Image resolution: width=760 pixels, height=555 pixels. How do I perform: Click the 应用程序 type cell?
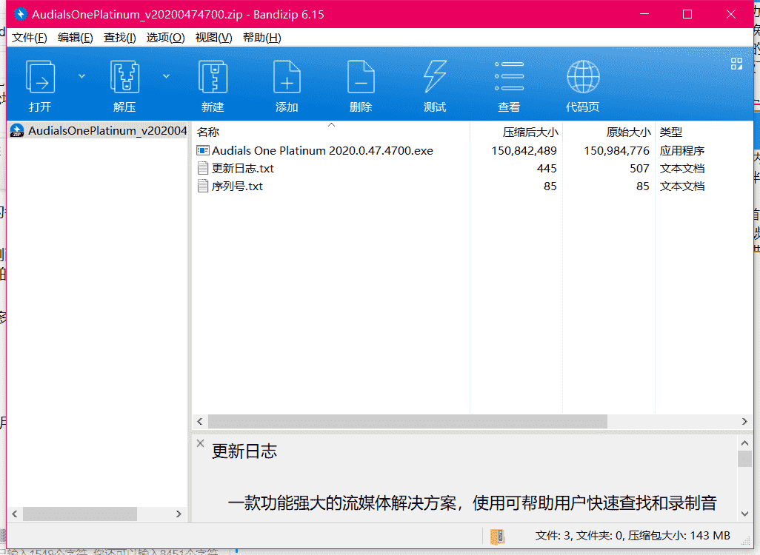[682, 151]
